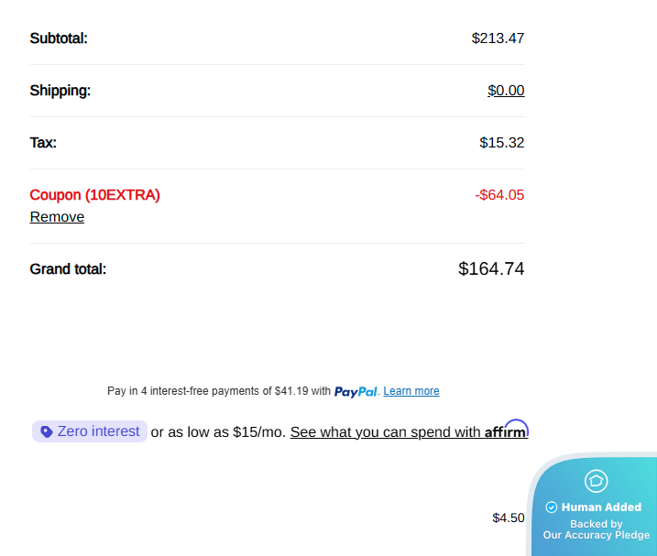Click the underlined $0.00 shipping amount
657x556 pixels.
coord(506,91)
